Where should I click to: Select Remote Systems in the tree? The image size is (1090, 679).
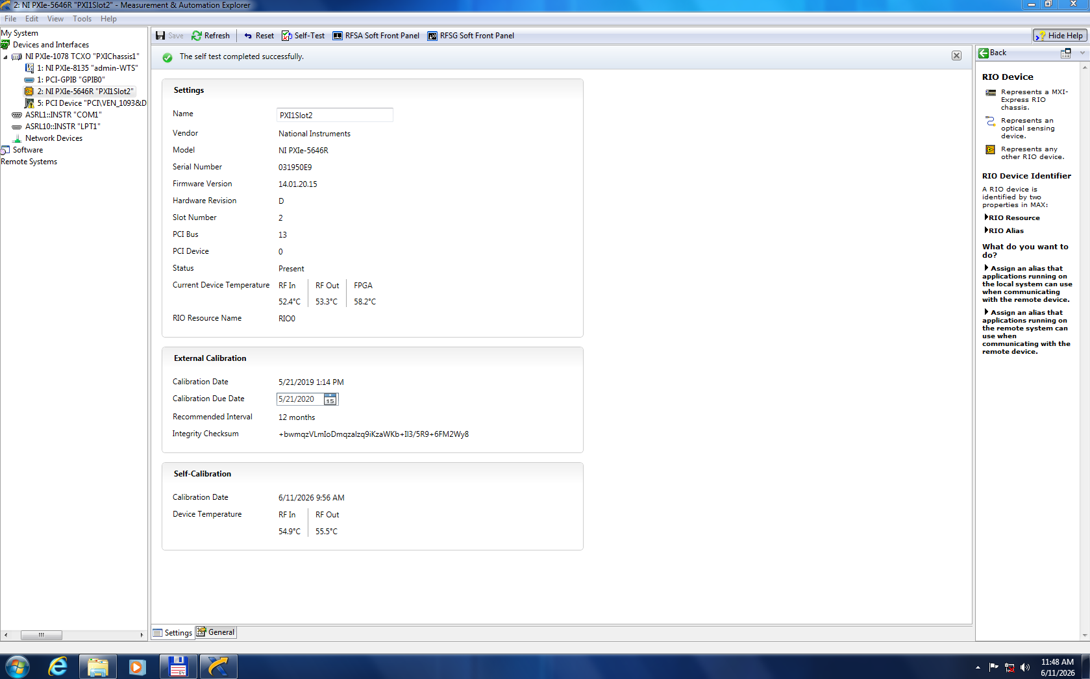(x=29, y=162)
